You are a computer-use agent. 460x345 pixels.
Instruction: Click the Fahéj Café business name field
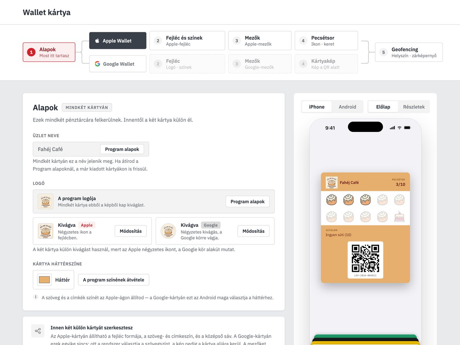(91, 149)
